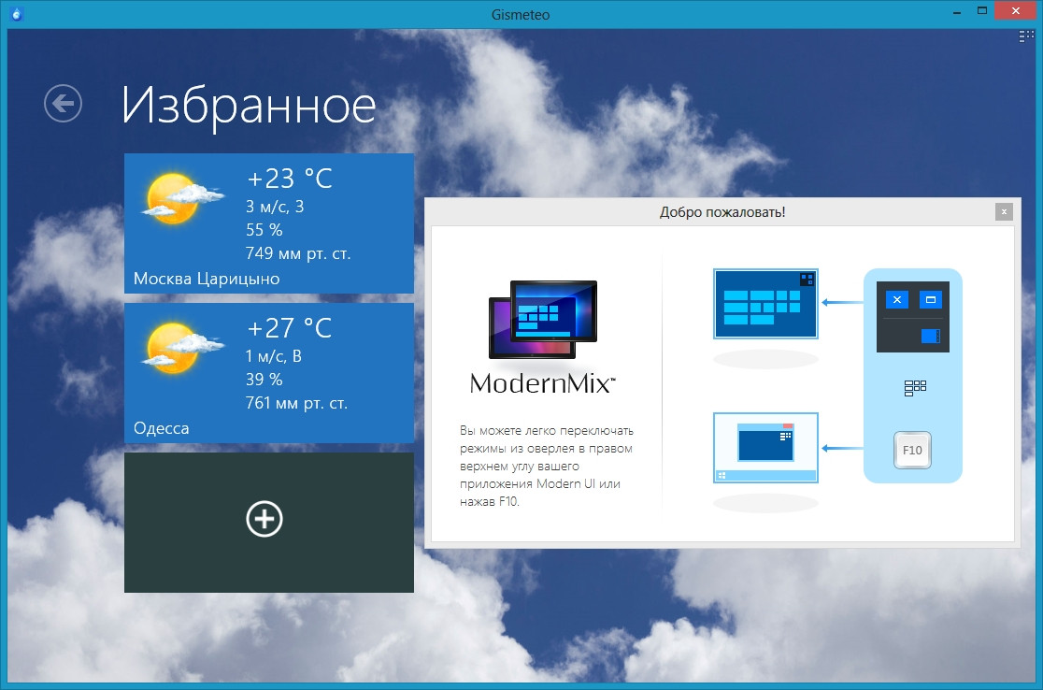
Task: Close the Добро пожаловать dialog
Action: click(1004, 211)
